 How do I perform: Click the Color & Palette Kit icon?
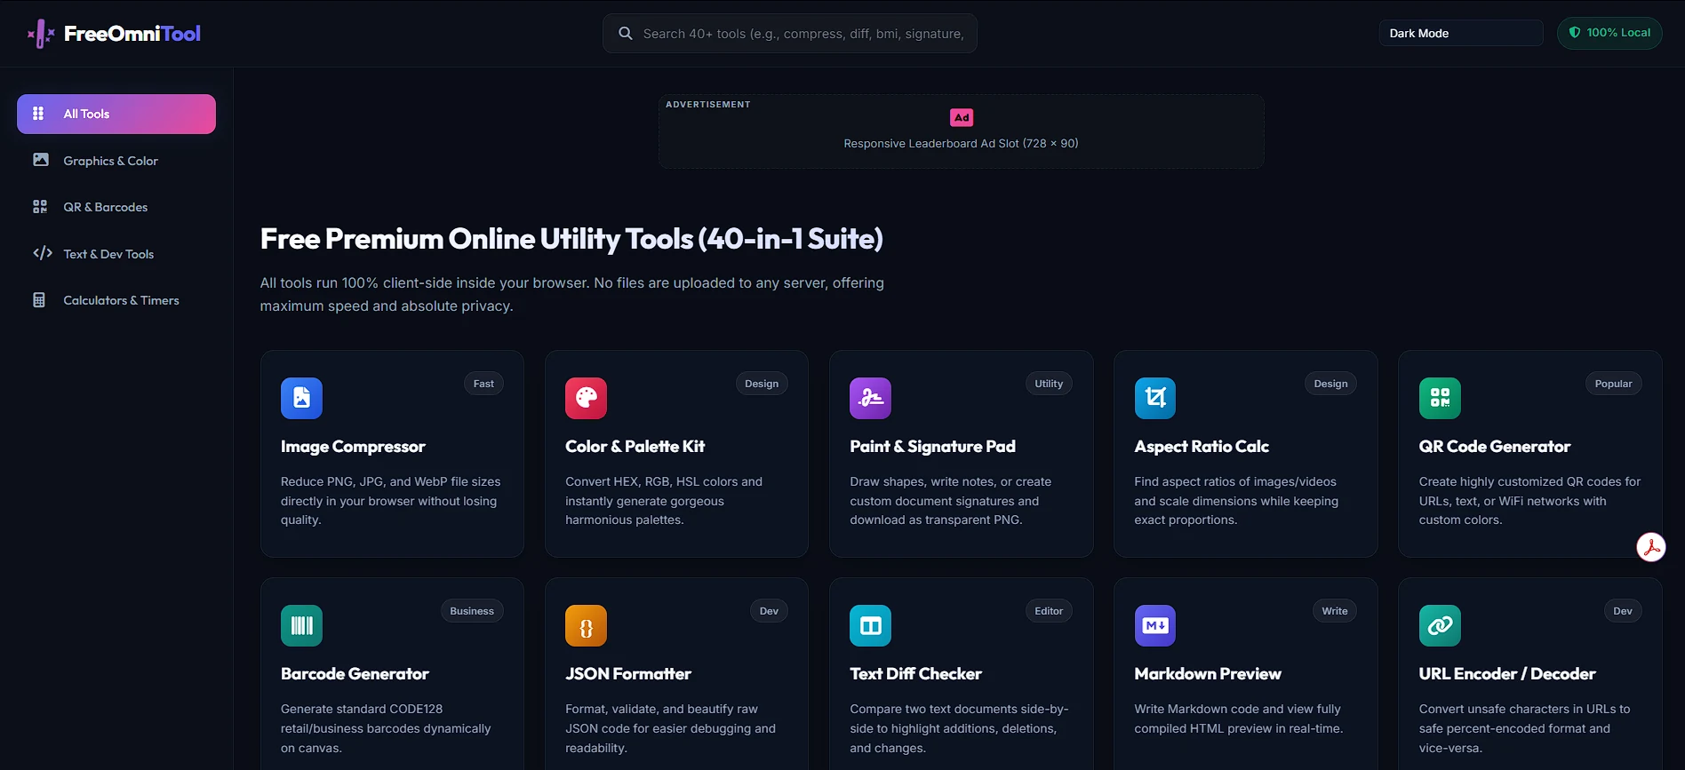(586, 398)
